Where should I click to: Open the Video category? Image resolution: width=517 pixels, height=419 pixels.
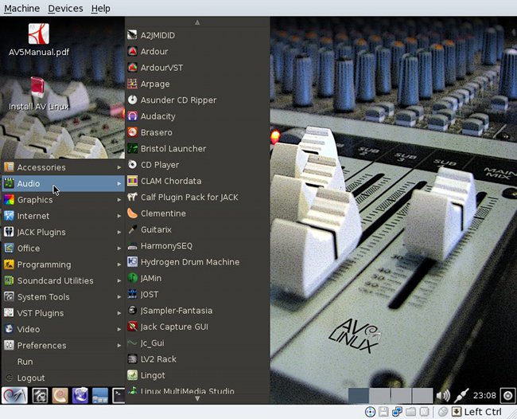tap(63, 329)
